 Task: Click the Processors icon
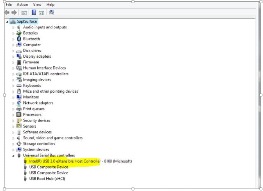tap(19, 114)
